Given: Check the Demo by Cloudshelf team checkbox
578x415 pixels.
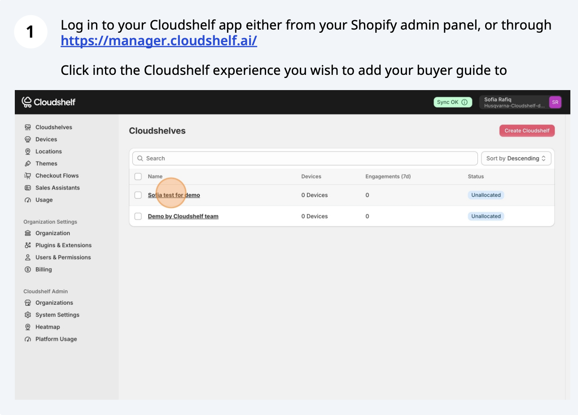Looking at the screenshot, I should coord(138,216).
